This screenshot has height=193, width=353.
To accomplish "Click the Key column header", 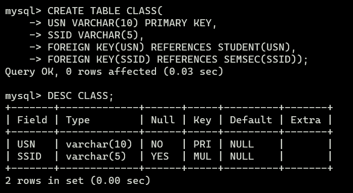I will click(x=203, y=120).
